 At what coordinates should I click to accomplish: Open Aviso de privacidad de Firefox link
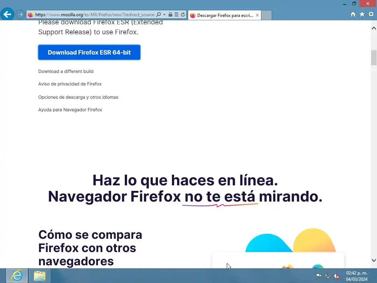[x=70, y=84]
